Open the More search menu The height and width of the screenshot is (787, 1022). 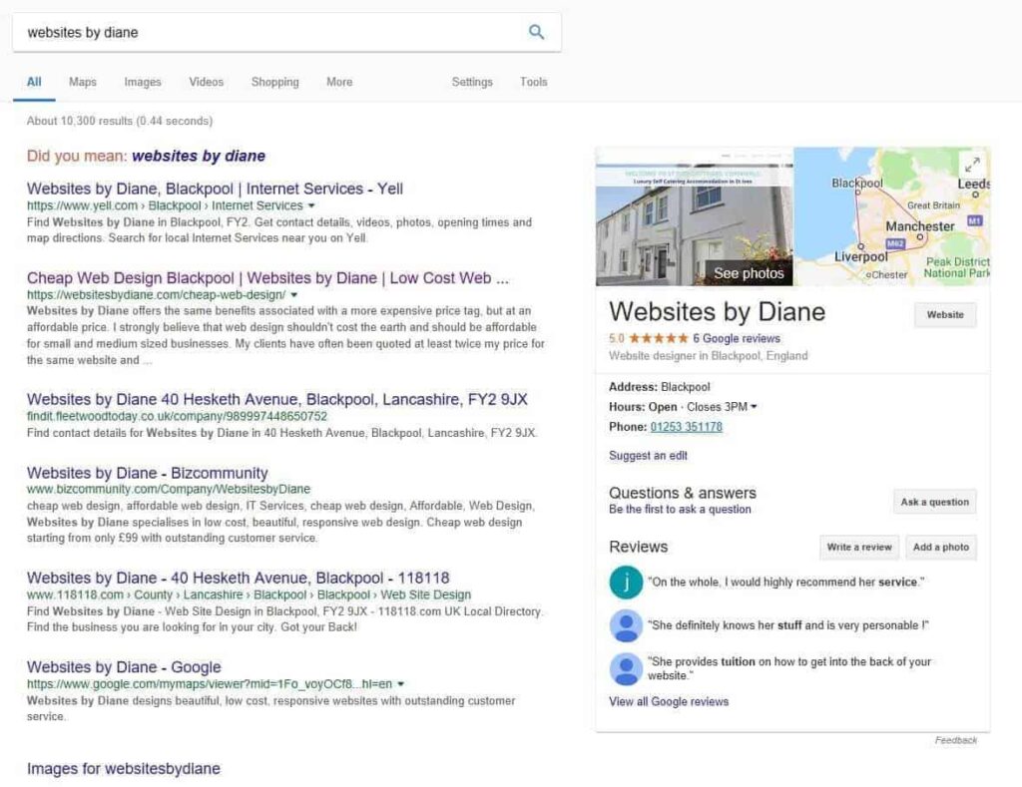click(339, 82)
